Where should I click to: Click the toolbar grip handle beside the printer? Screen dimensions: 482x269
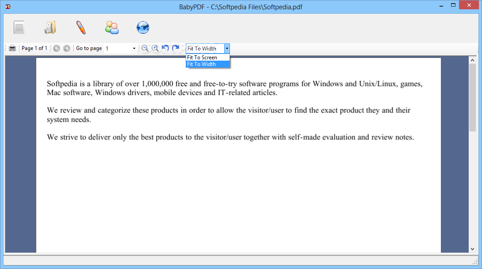tap(6, 48)
